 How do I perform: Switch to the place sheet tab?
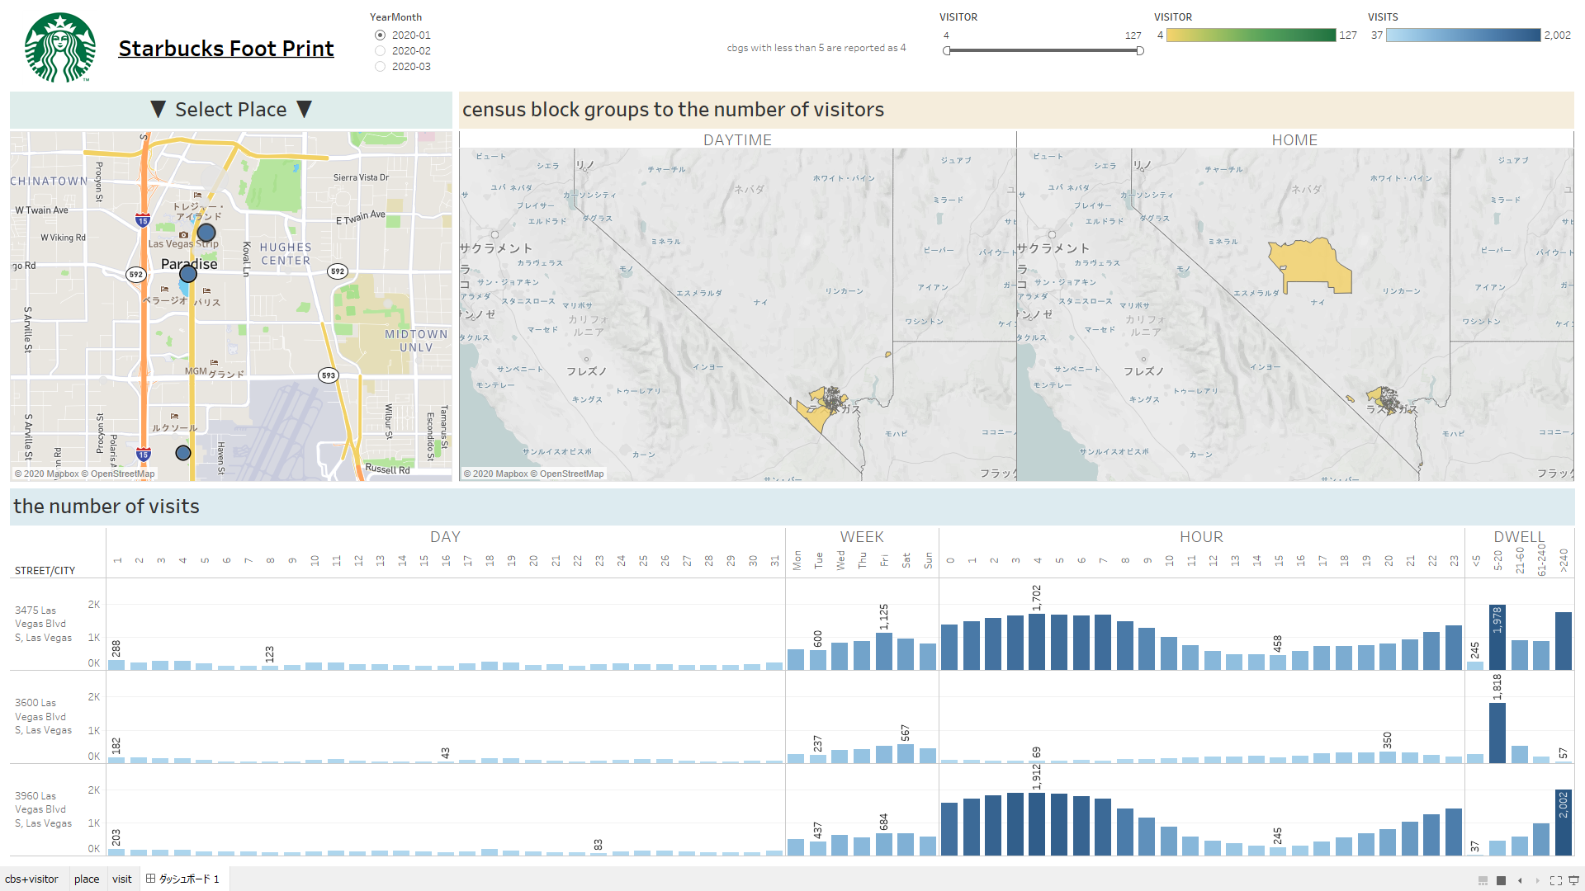(87, 879)
